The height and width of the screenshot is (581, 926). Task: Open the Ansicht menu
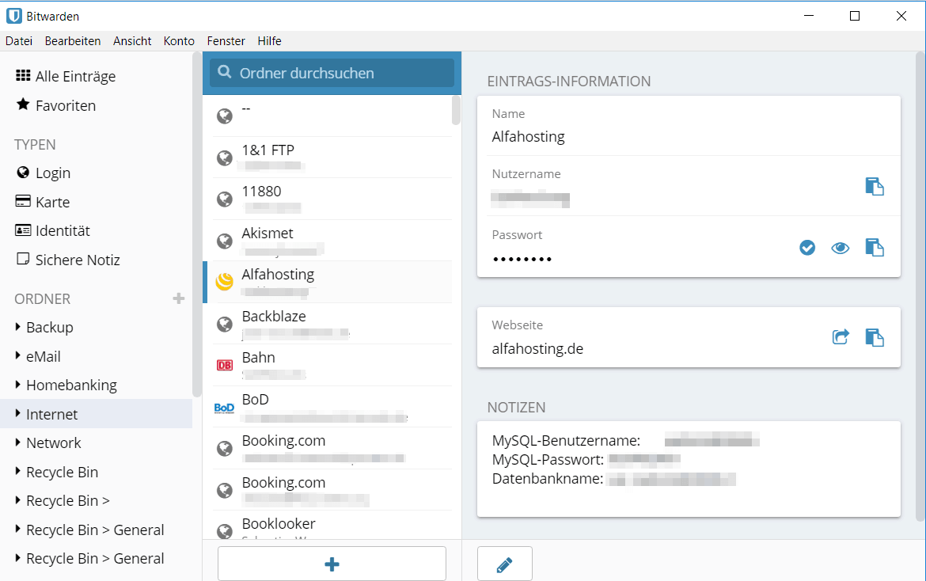coord(132,41)
